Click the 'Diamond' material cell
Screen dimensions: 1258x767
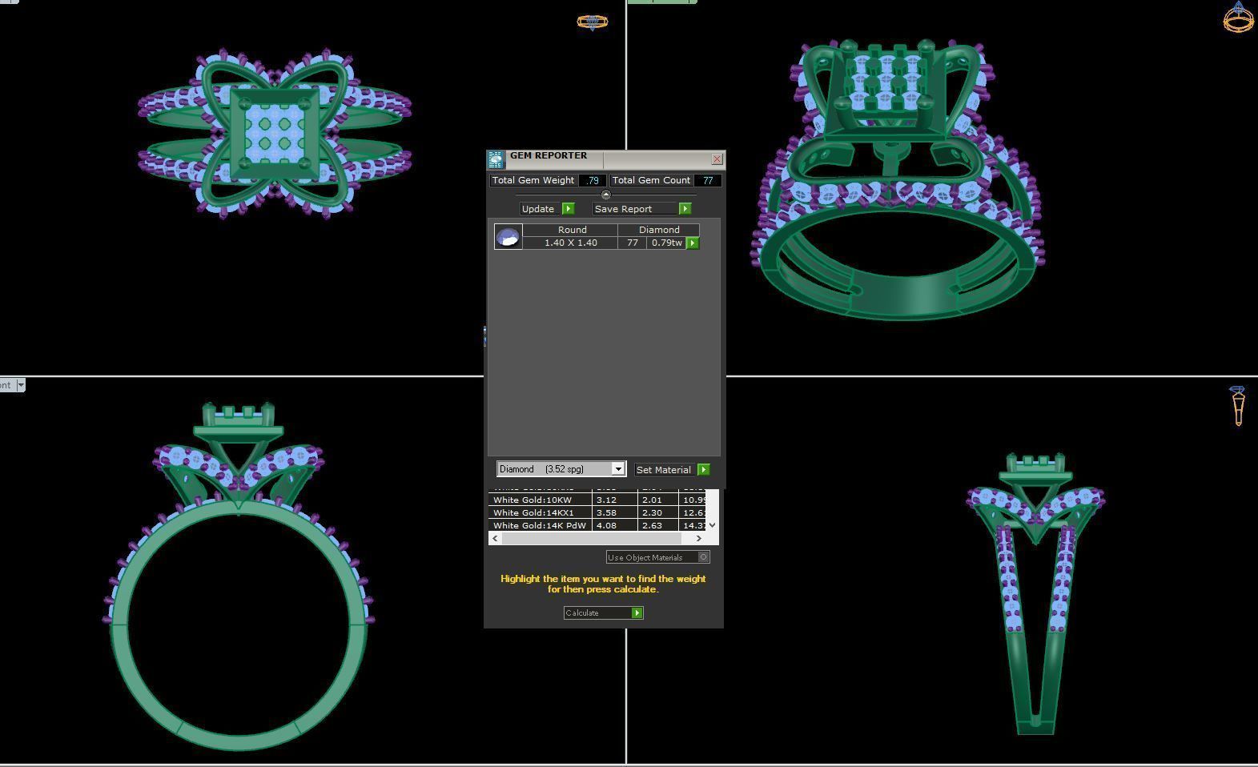coord(659,230)
